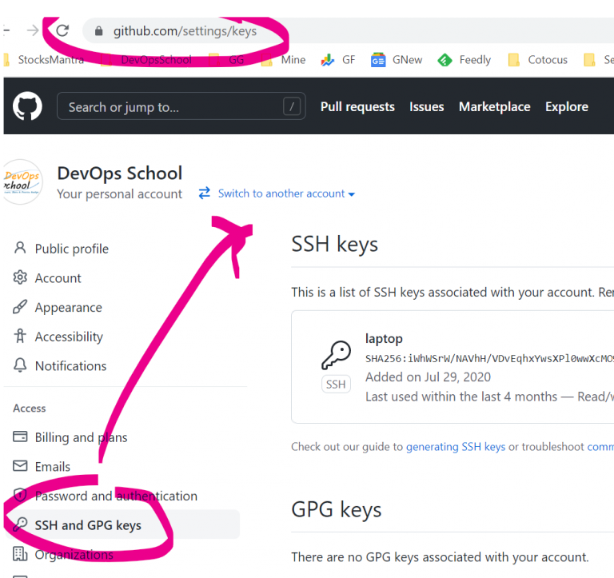The width and height of the screenshot is (614, 578).
Task: Open the GF bookmark icon
Action: tap(328, 60)
